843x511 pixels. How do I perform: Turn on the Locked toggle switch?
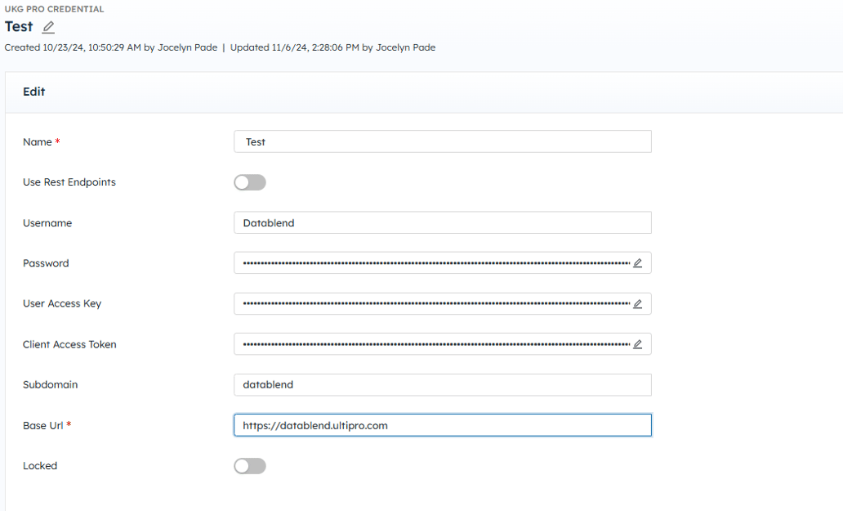tap(250, 466)
